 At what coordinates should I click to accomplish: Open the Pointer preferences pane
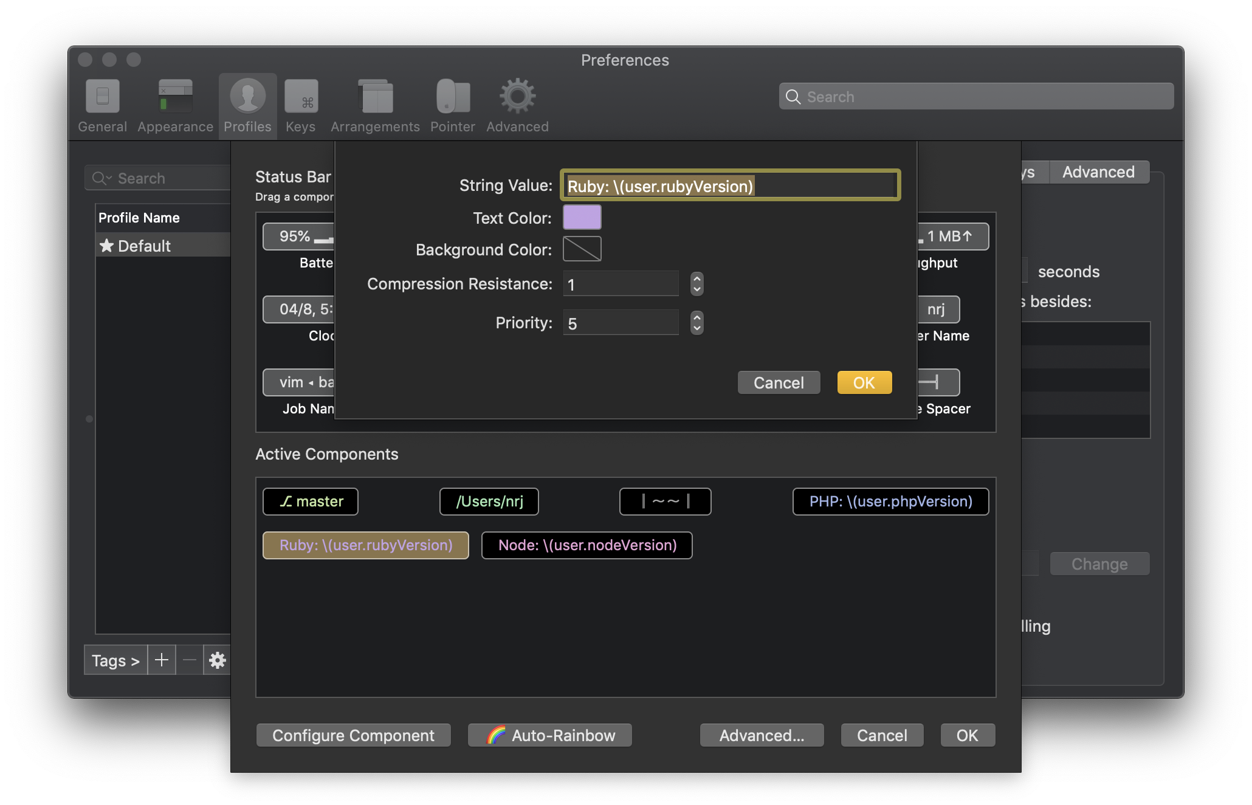click(x=452, y=105)
